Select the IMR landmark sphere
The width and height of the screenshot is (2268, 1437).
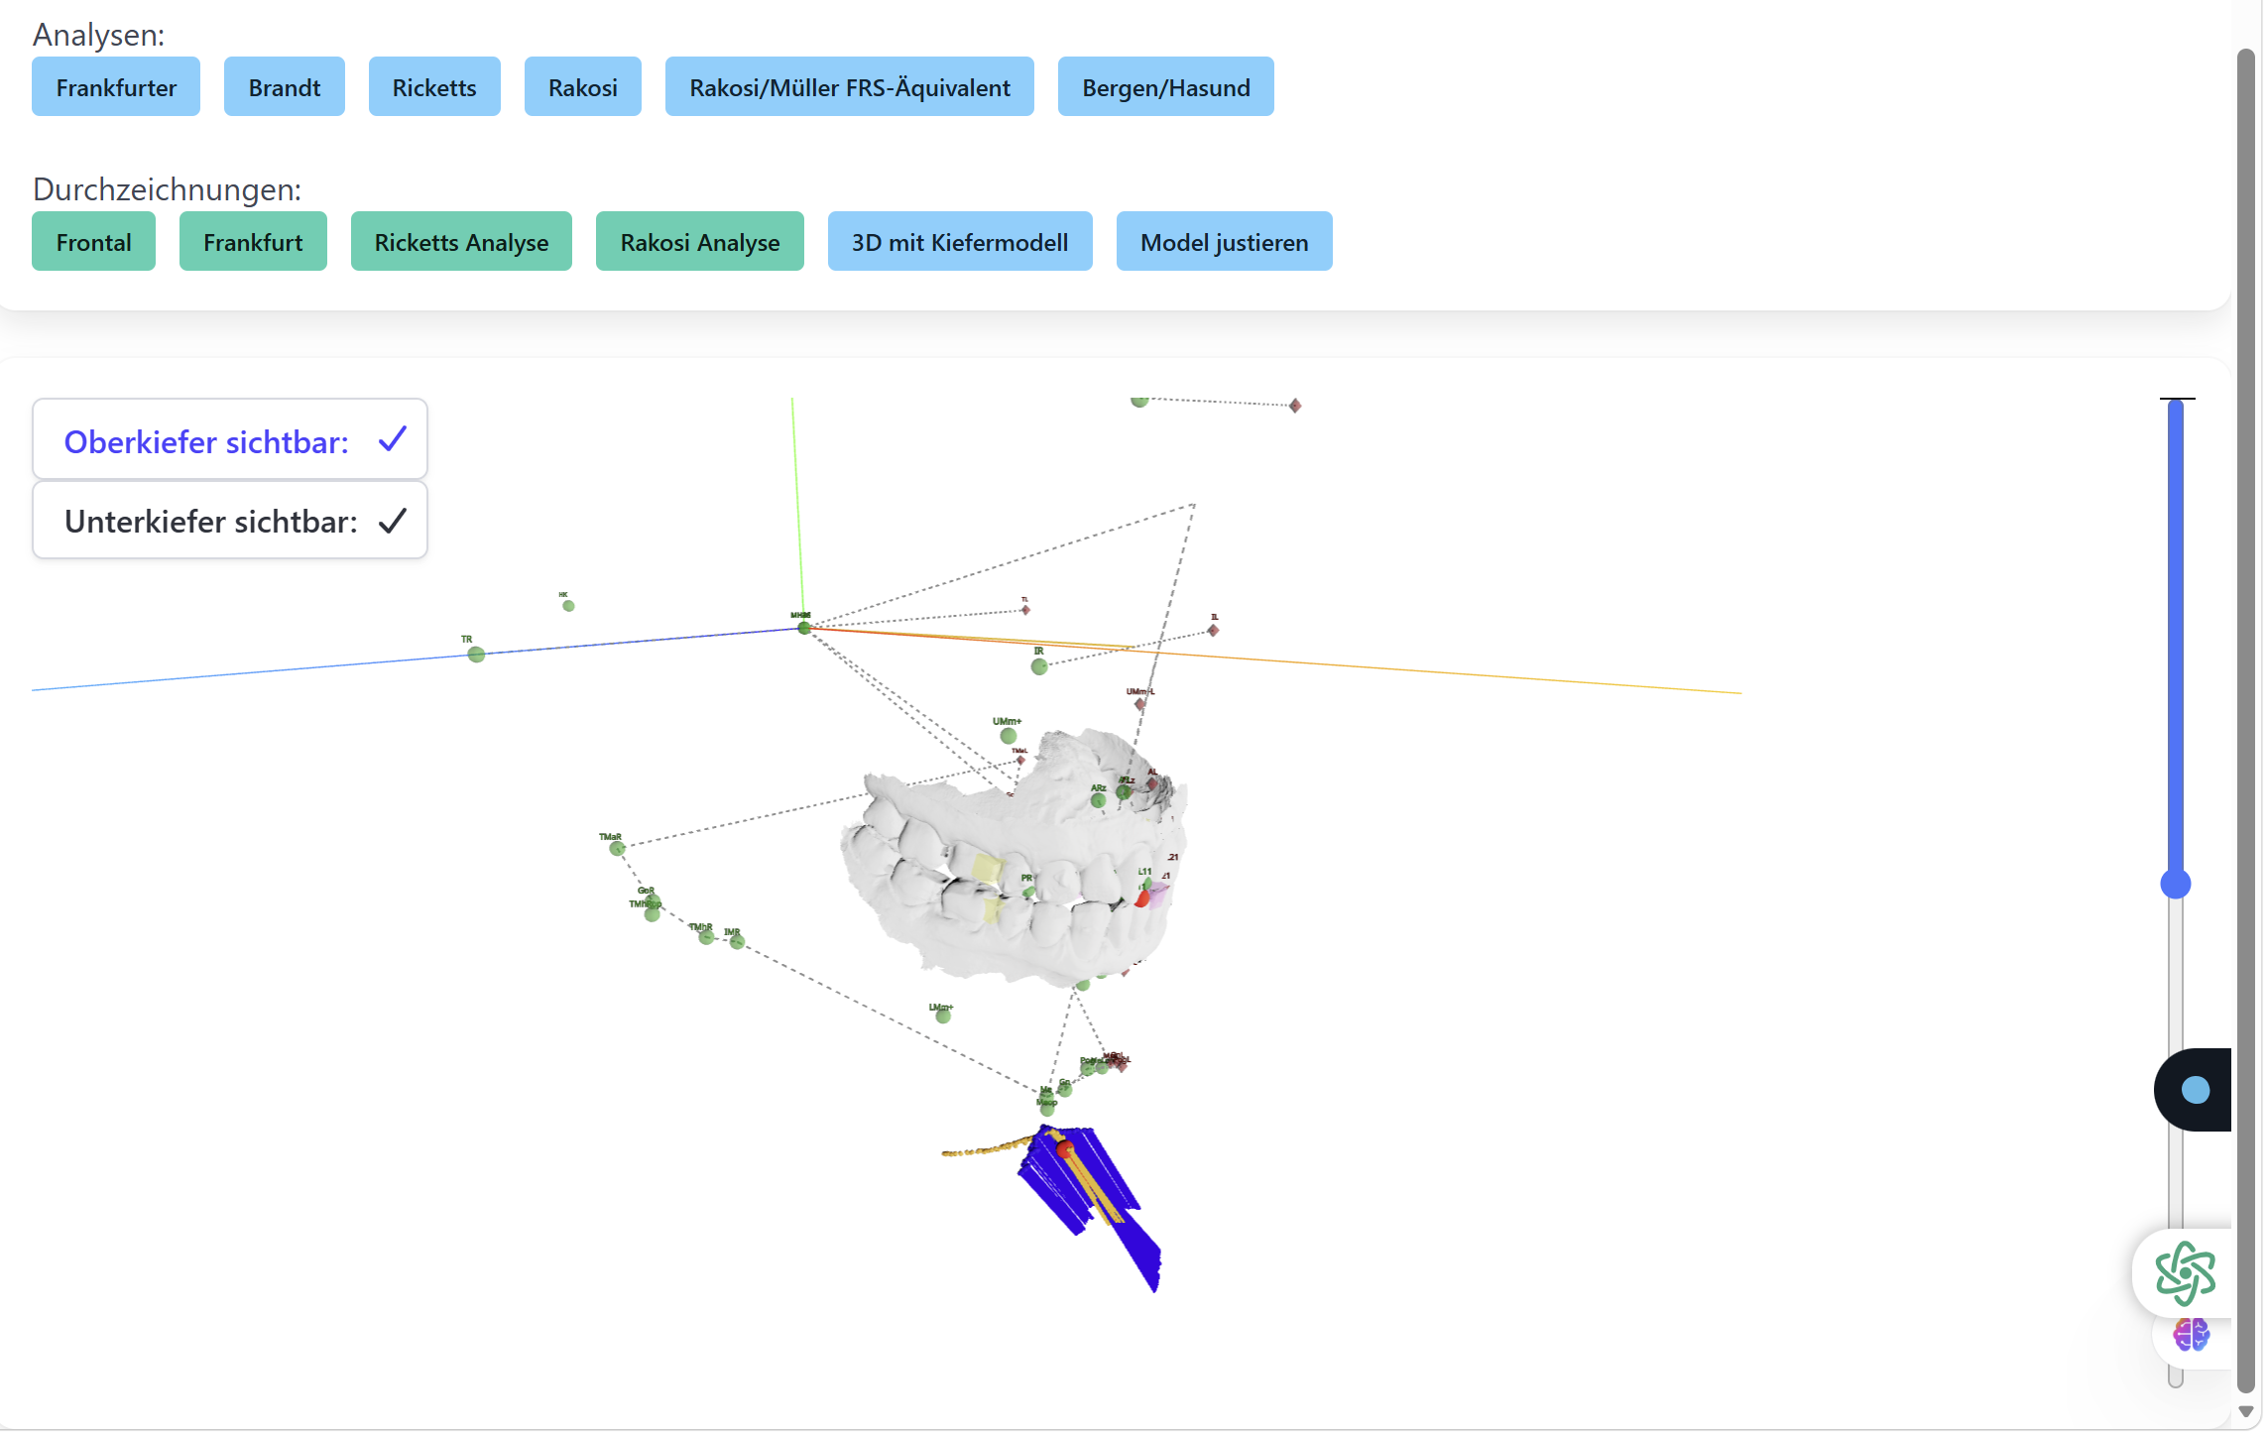tap(737, 942)
